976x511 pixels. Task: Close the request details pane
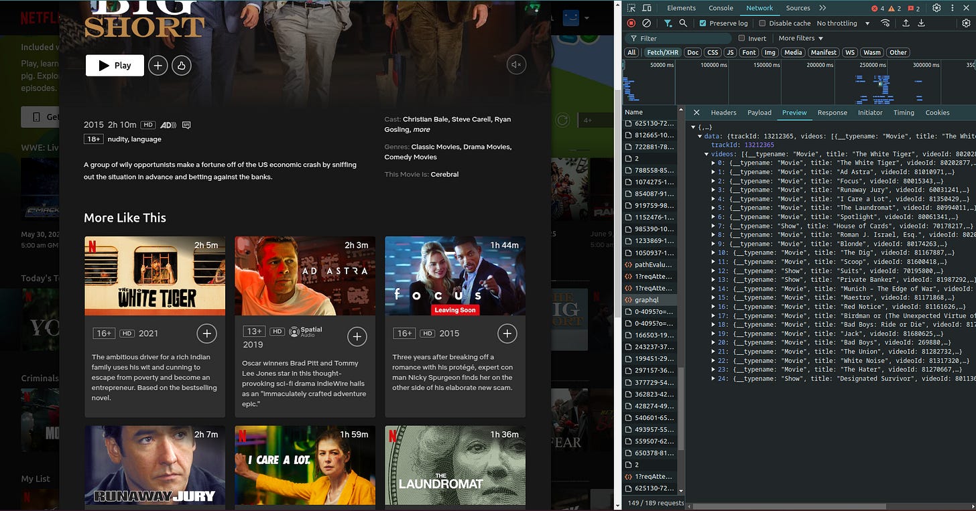696,113
